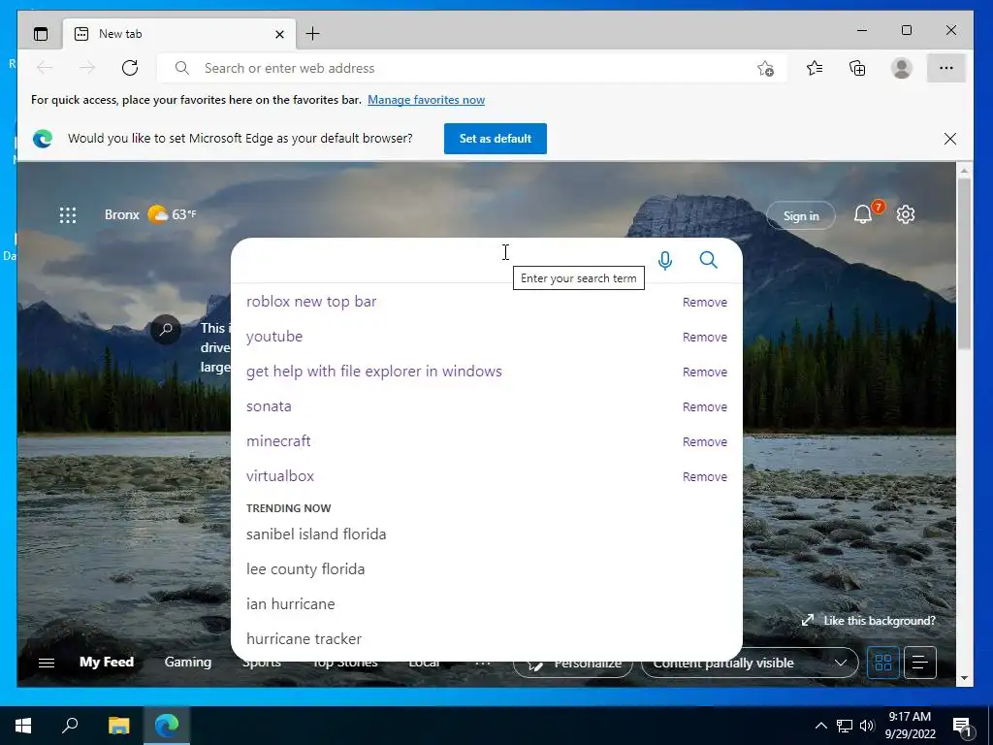Screen dimensions: 993x745
Task: Open Windows taskbar search
Action: coord(70,726)
